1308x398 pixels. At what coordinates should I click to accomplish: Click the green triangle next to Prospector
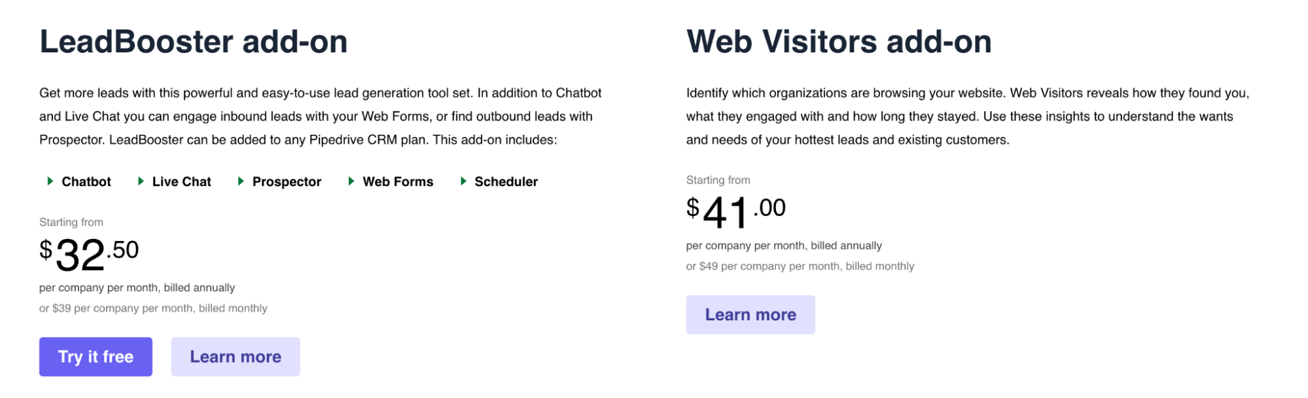(241, 181)
